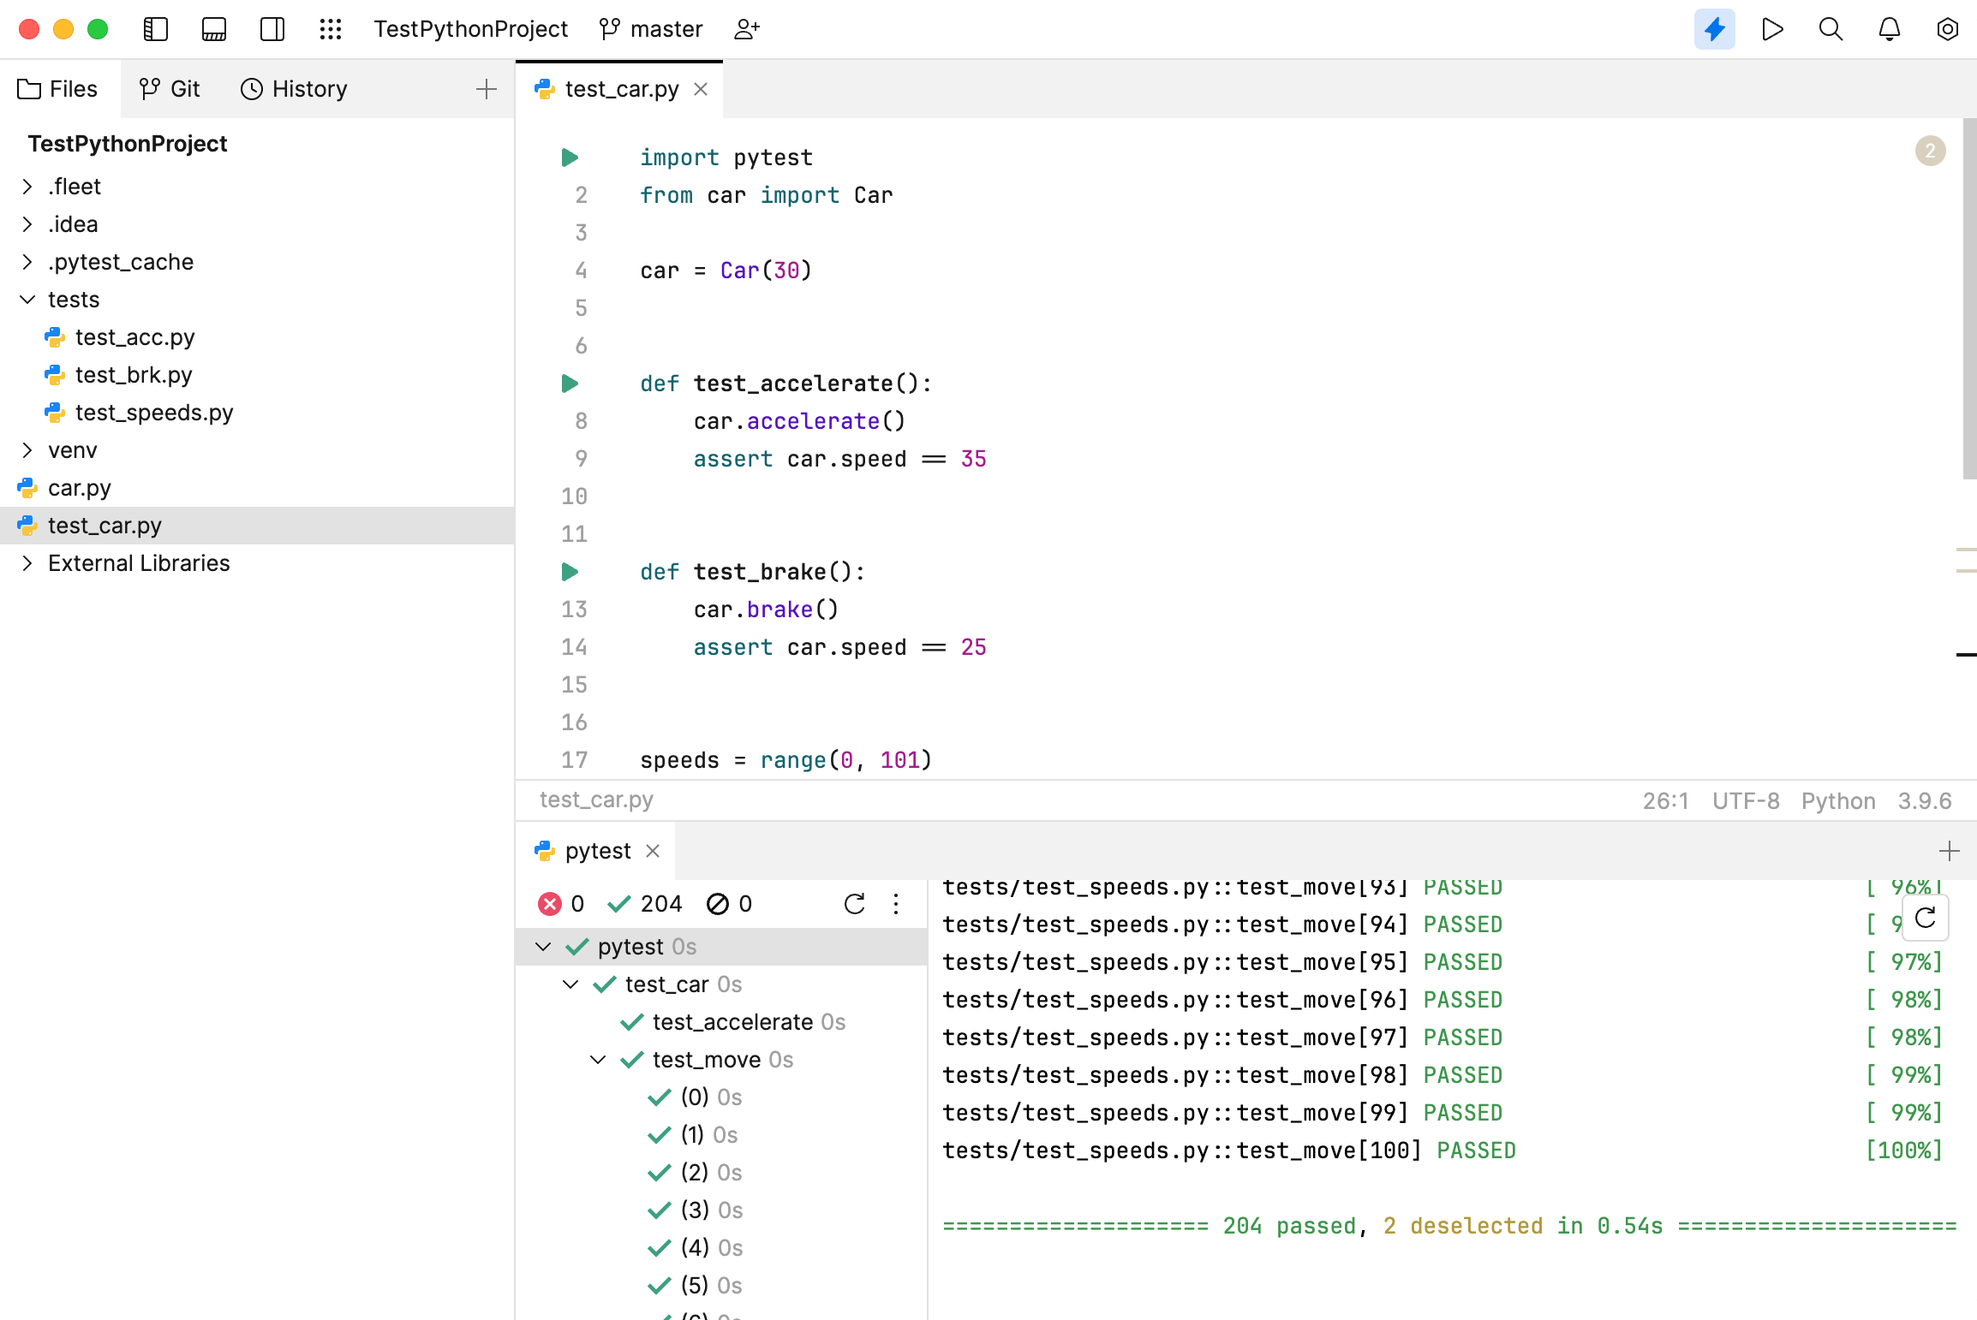Open Fleet settings via the gear icon
1977x1320 pixels.
point(1947,28)
